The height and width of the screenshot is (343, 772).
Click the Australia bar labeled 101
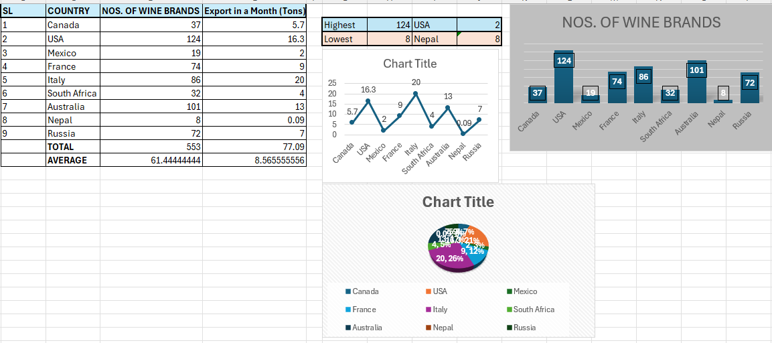click(x=696, y=82)
